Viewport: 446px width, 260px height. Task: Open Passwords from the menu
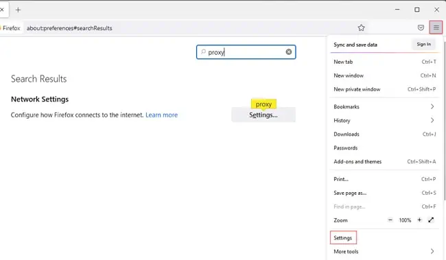pos(384,147)
